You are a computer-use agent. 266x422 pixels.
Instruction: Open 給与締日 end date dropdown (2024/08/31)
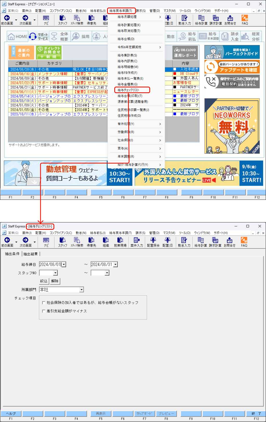tap(116, 265)
